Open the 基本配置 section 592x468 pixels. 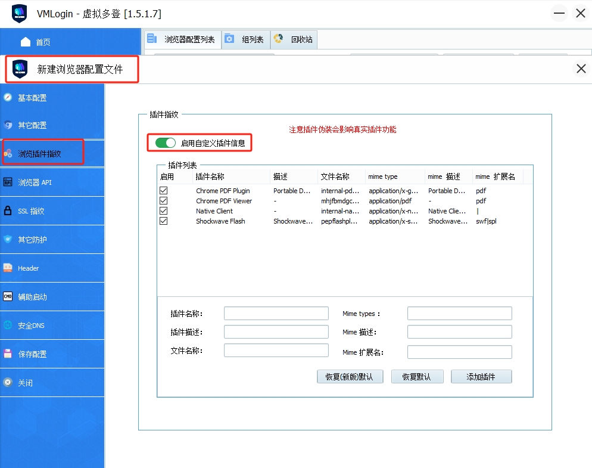(52, 98)
